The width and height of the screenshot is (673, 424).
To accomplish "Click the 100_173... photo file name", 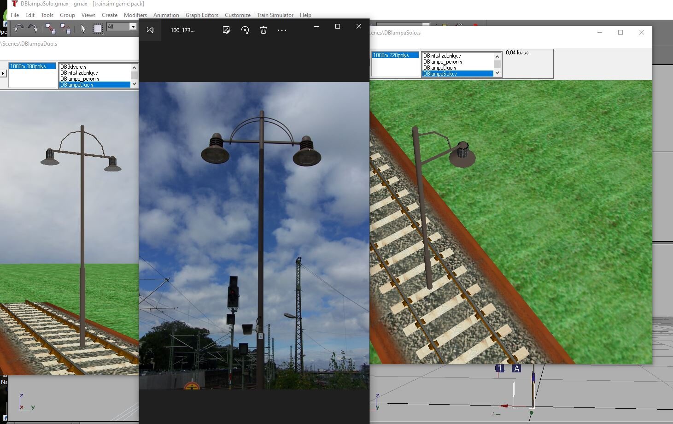I will click(182, 30).
